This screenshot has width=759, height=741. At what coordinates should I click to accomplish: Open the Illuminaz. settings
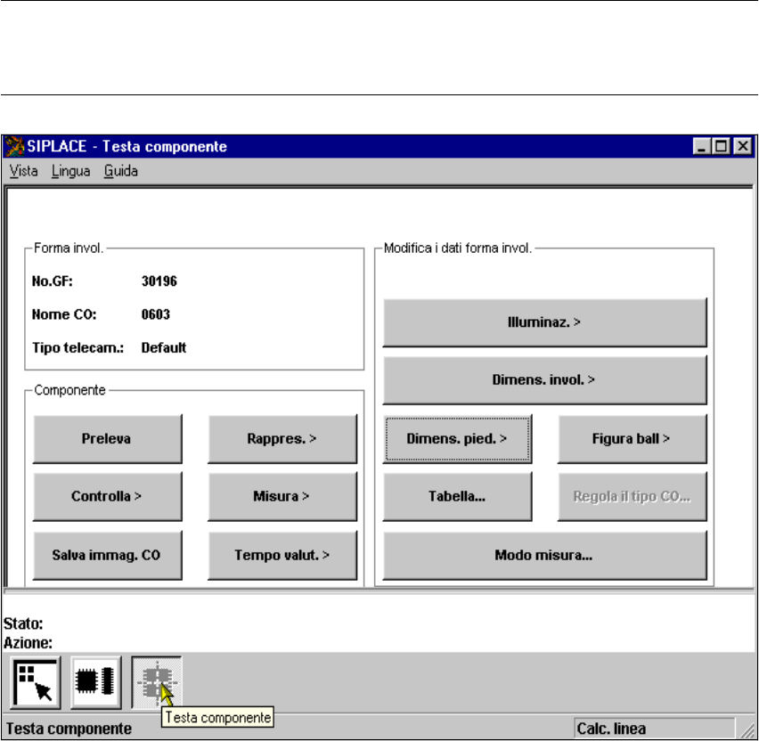point(544,322)
